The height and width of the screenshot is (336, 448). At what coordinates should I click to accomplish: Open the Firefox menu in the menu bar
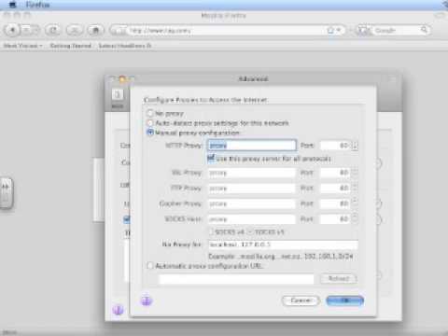click(37, 5)
